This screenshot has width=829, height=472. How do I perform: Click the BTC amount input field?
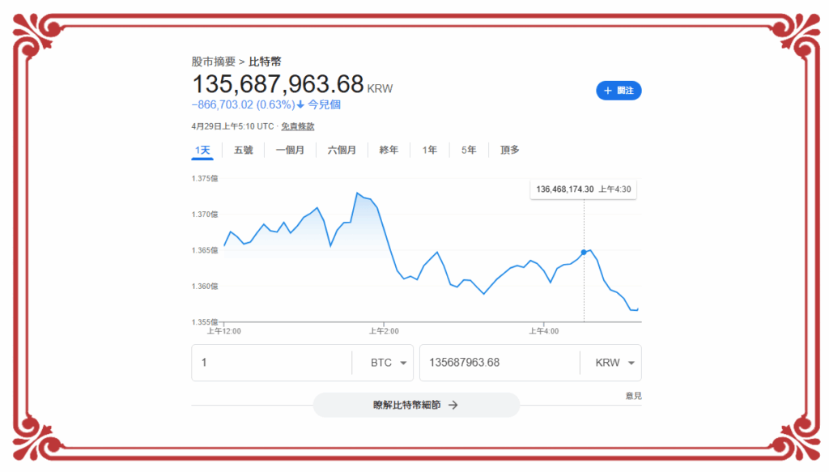pos(272,363)
